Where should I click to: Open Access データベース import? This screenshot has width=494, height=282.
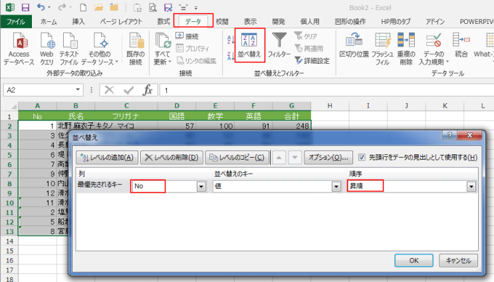19,49
